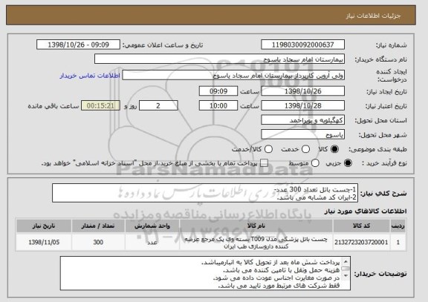Screen dimensions: 428x302
Task: Click the ردیف column header
Action: point(398,226)
